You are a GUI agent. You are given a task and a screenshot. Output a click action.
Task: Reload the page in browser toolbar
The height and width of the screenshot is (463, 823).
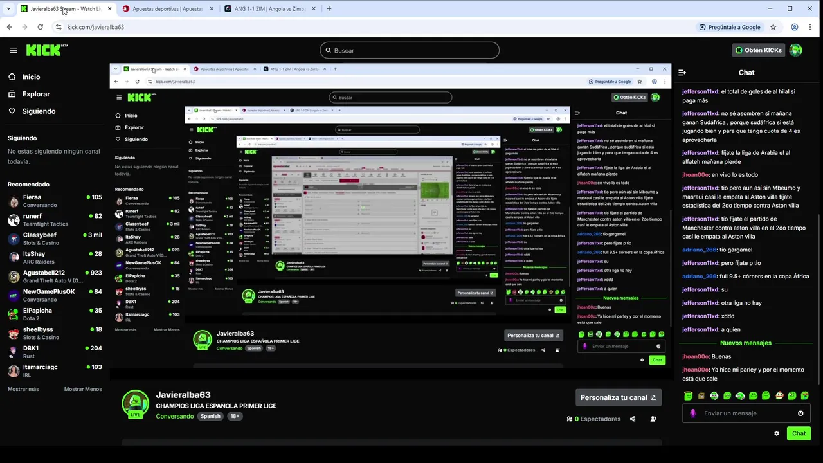[x=40, y=27]
